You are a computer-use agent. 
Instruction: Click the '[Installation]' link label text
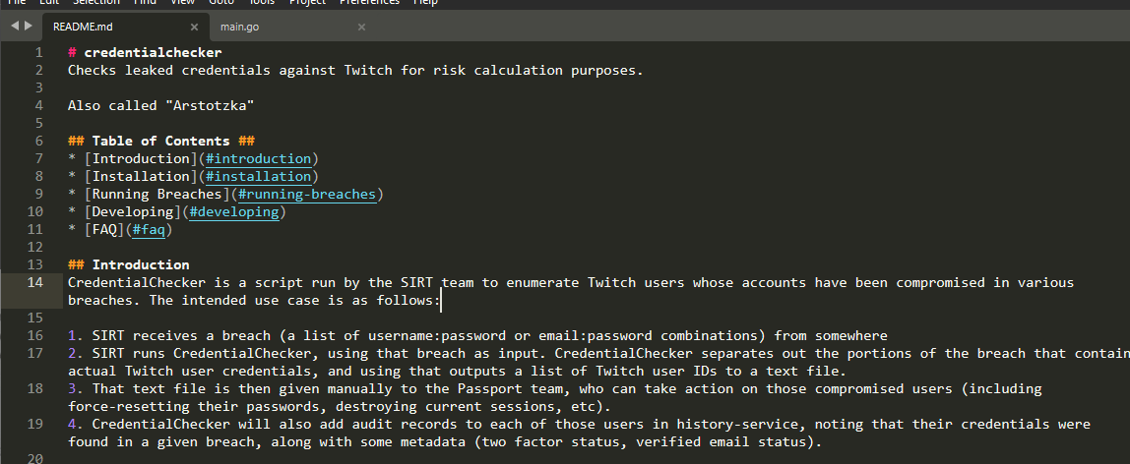click(141, 177)
